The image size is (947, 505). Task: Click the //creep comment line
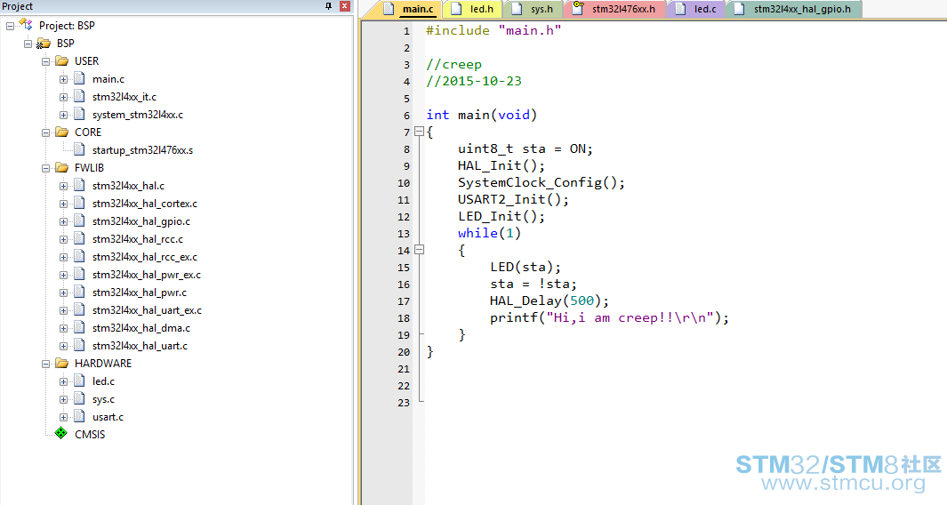[x=453, y=64]
